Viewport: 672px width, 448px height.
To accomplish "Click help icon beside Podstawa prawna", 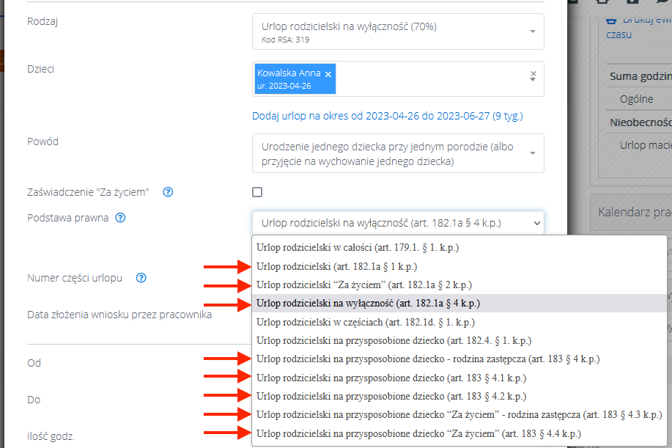I will coord(121,218).
